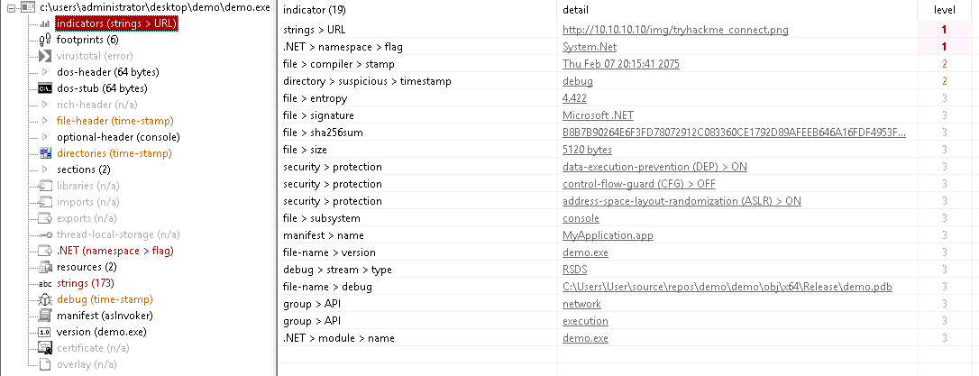979x376 pixels.
Task: Expand the sections (2) triangle
Action: [x=44, y=170]
